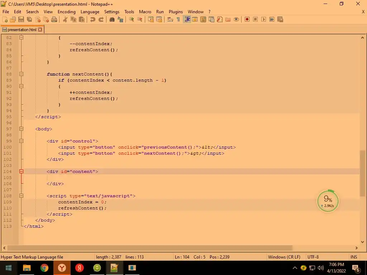Click the Copy toolbar icon

click(73, 19)
